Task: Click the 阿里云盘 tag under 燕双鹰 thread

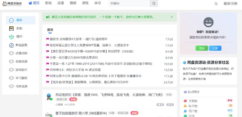Action: click(x=62, y=100)
